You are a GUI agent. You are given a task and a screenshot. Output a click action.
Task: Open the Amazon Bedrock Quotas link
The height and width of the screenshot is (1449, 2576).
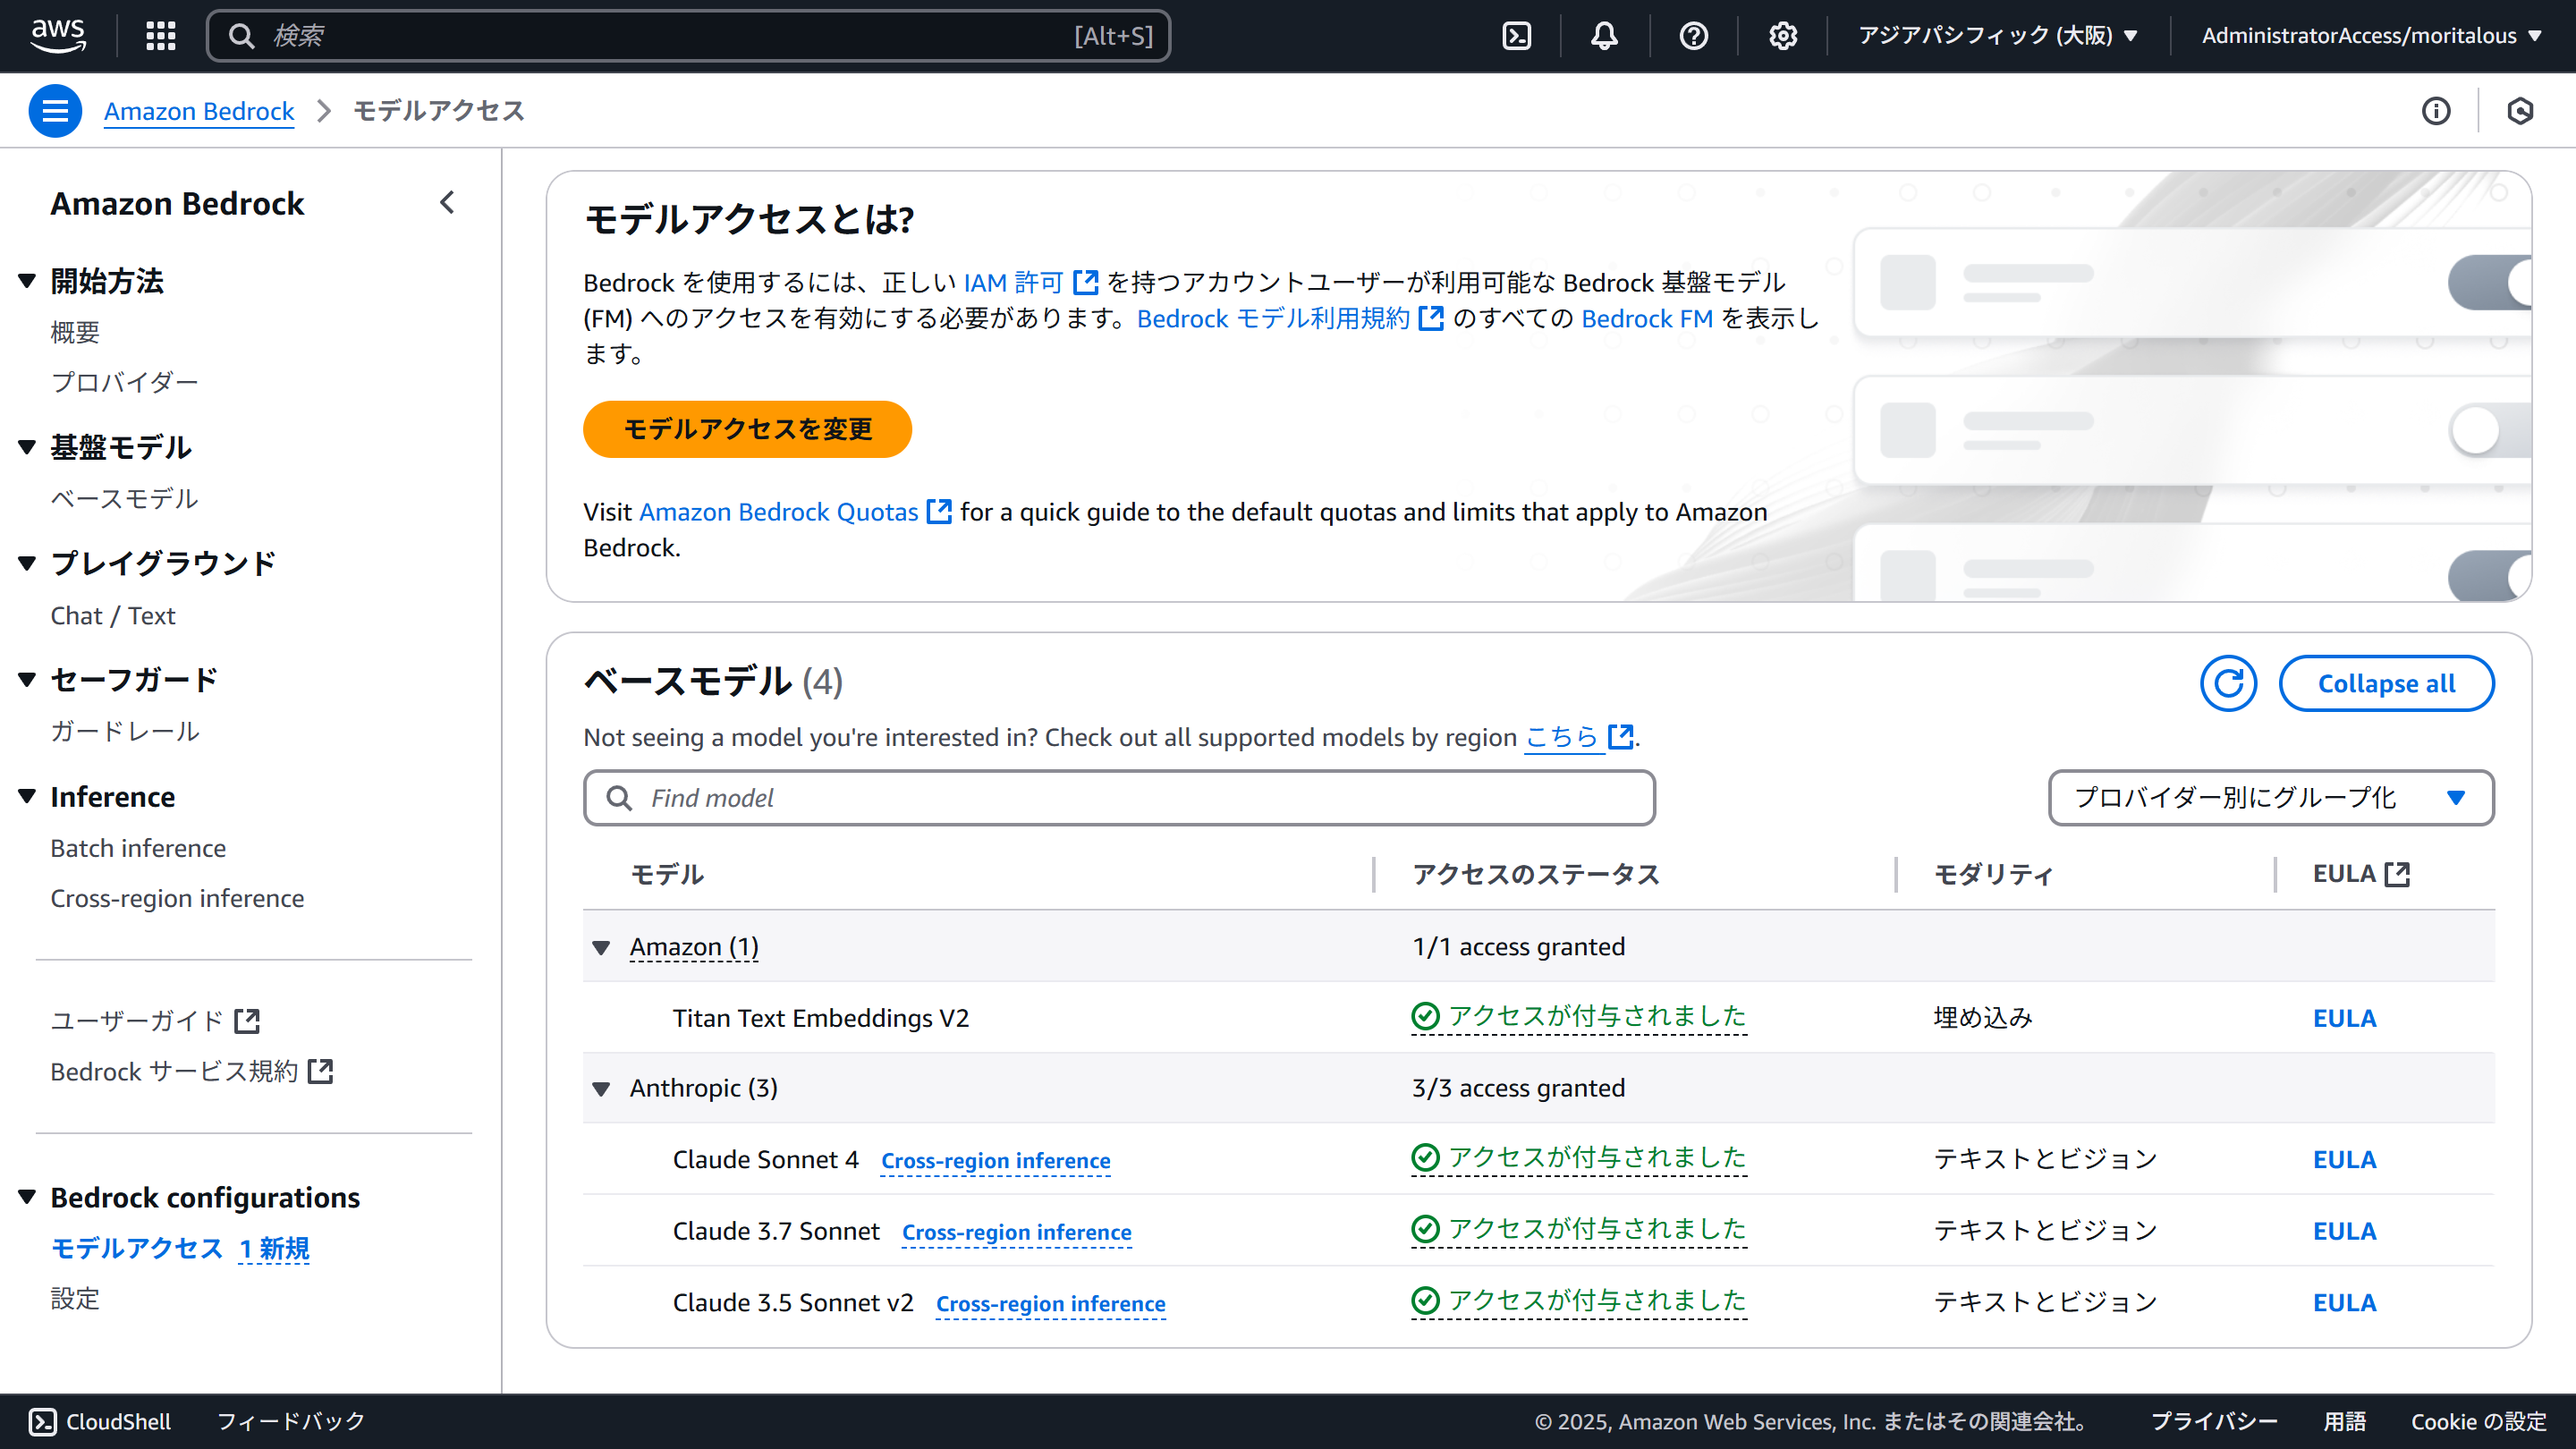point(795,512)
